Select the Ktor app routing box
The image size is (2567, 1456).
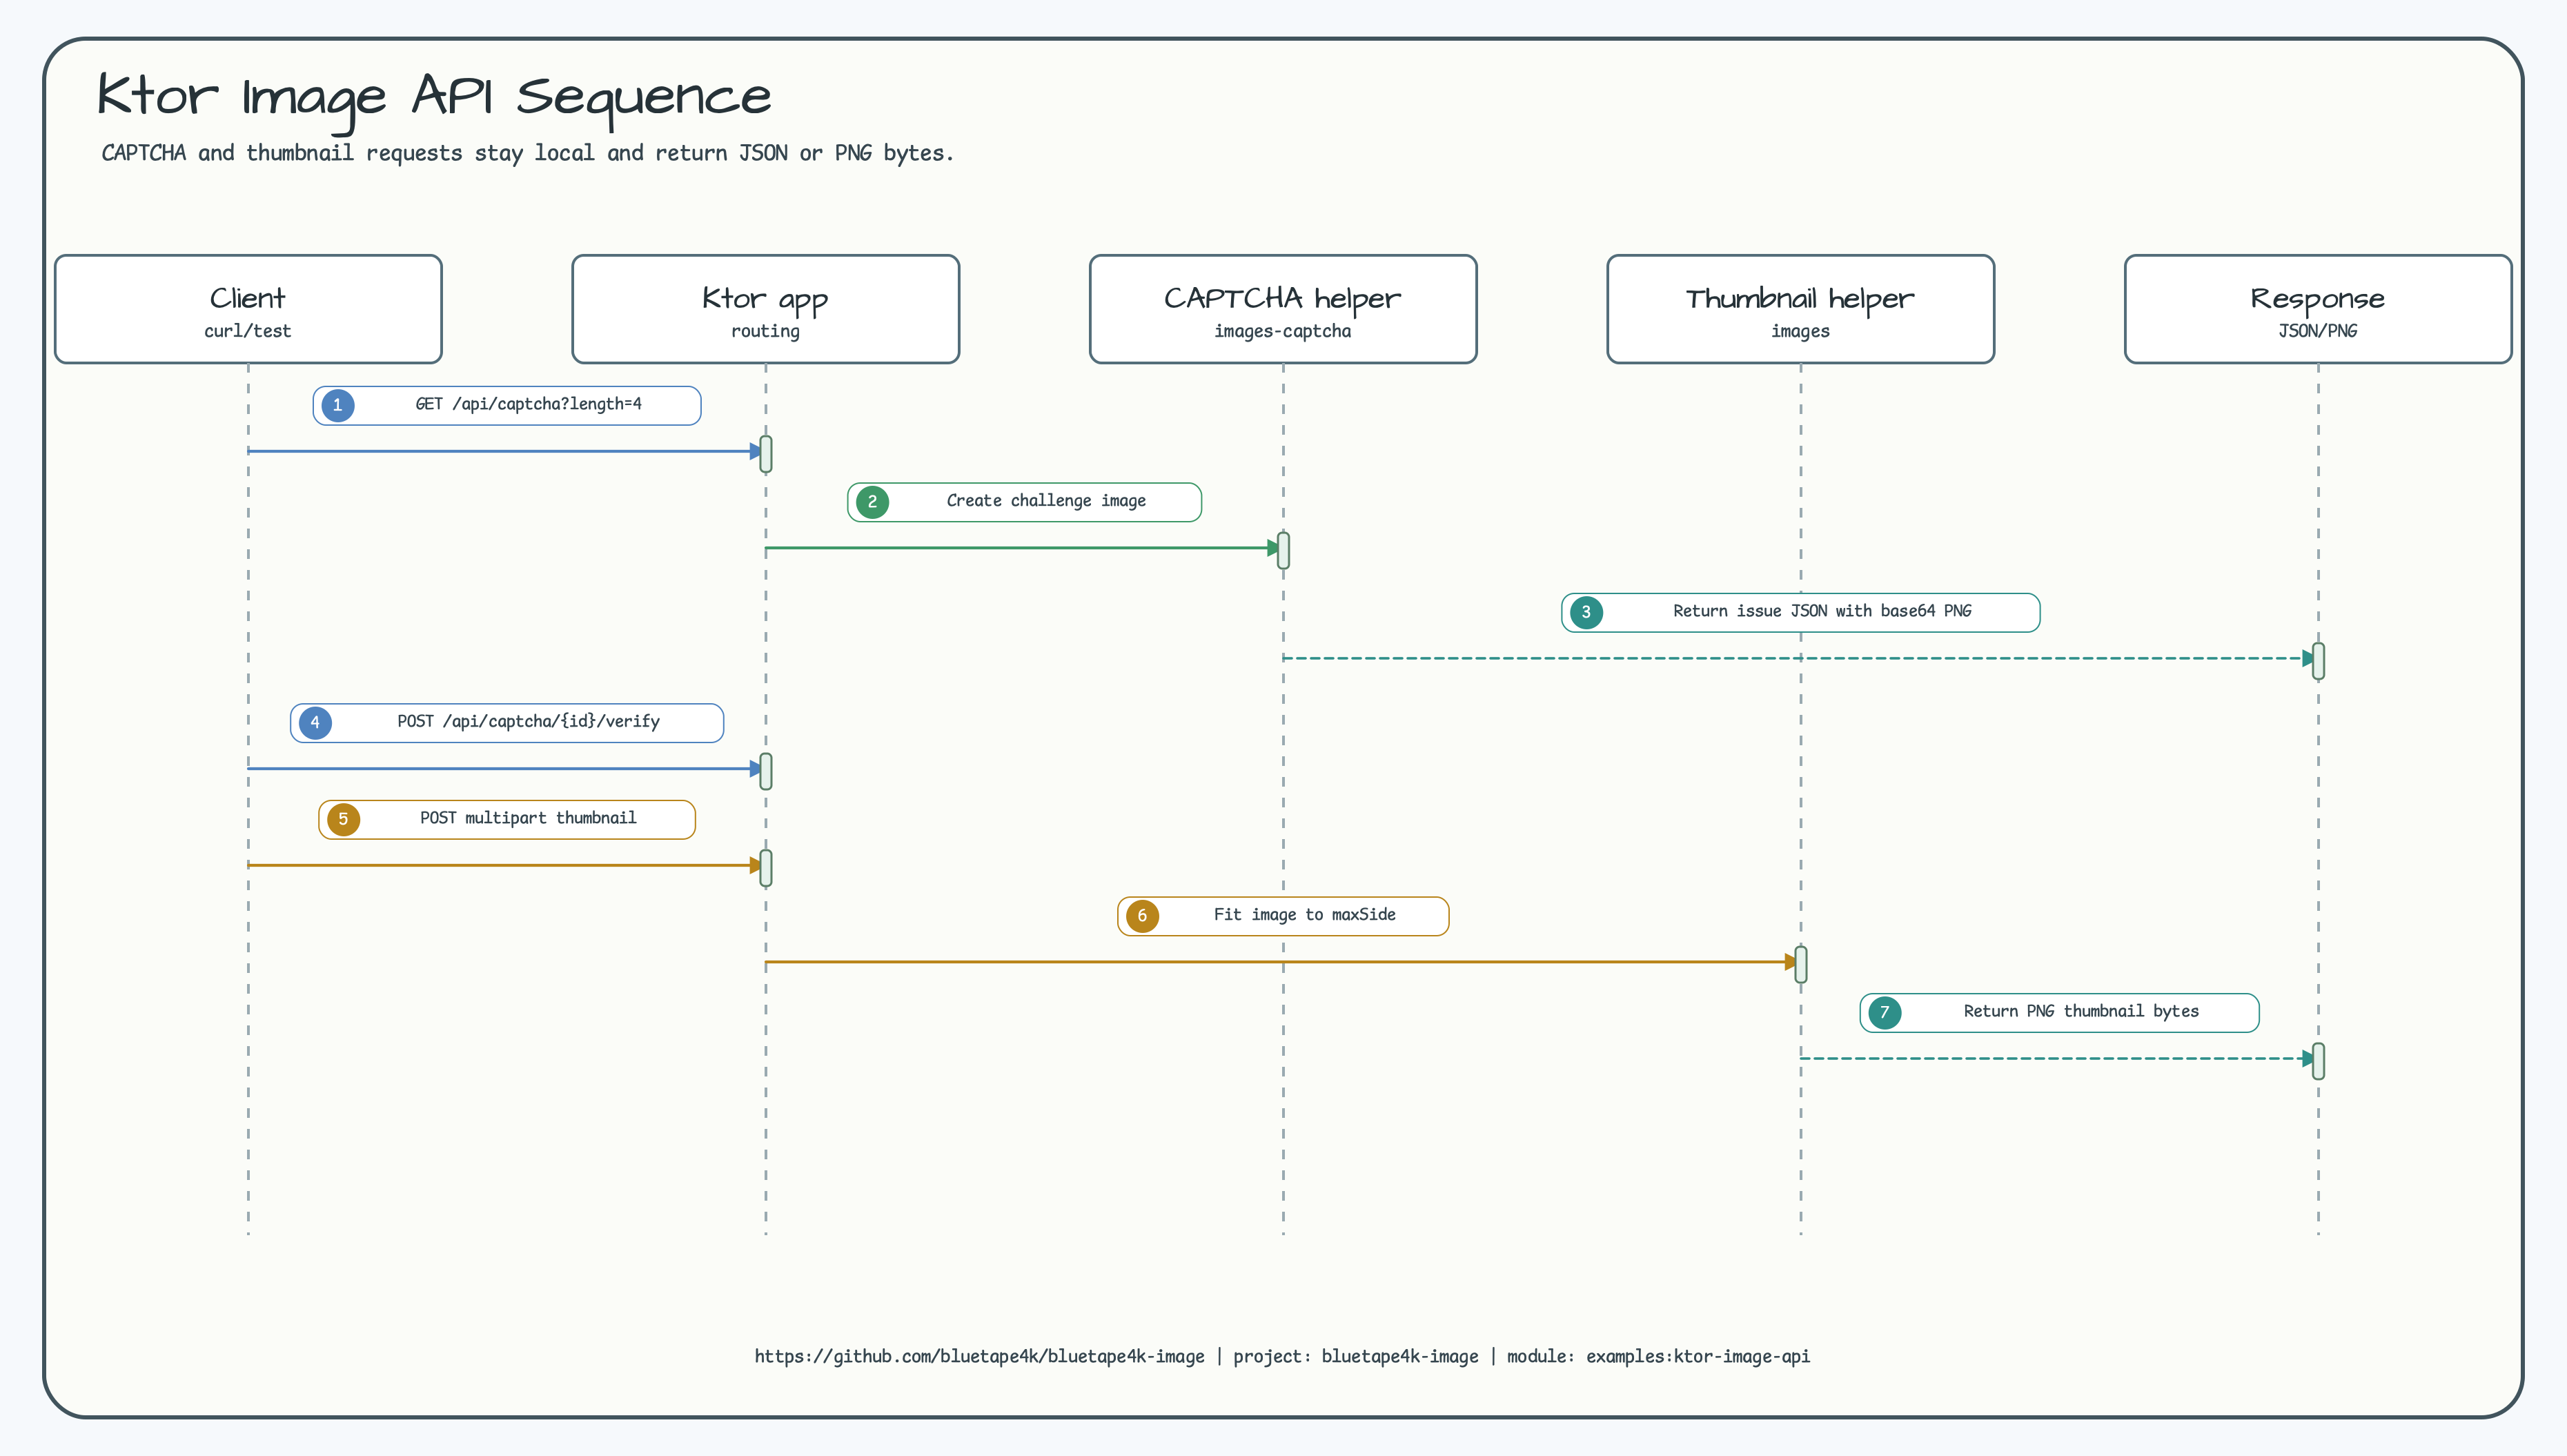coord(765,309)
